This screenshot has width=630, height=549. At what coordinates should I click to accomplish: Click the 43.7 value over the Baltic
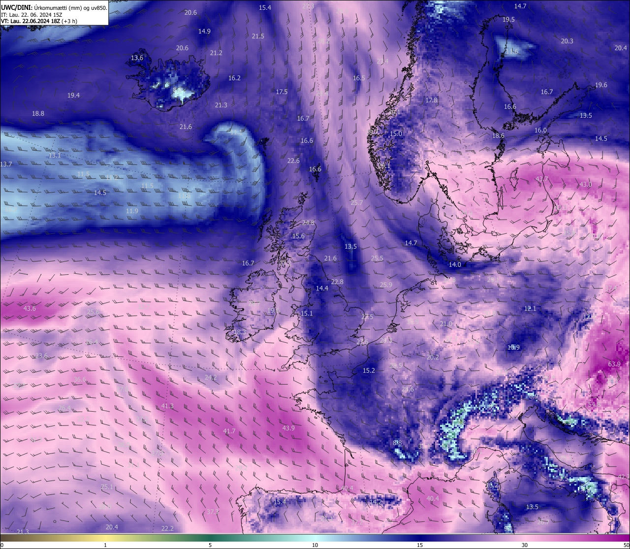541,179
